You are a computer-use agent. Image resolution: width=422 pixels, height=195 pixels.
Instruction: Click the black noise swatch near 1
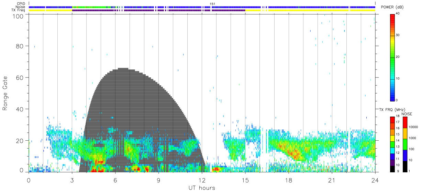pos(405,166)
